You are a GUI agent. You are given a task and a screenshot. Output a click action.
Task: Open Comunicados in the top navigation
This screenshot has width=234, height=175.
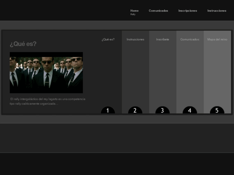click(x=158, y=11)
